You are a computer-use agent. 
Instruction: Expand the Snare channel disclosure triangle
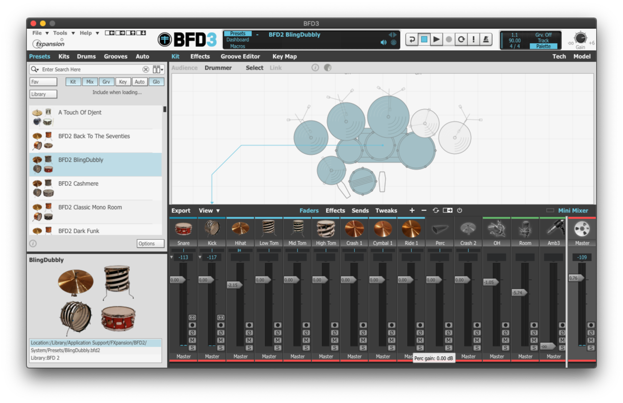click(x=172, y=258)
